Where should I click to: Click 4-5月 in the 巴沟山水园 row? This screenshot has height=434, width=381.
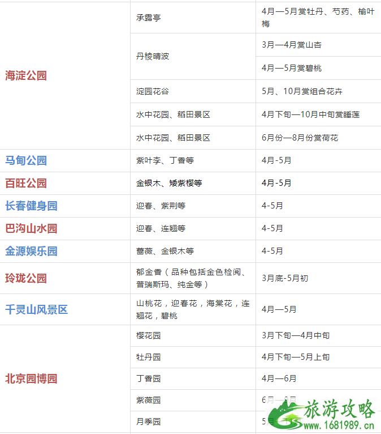tap(272, 229)
